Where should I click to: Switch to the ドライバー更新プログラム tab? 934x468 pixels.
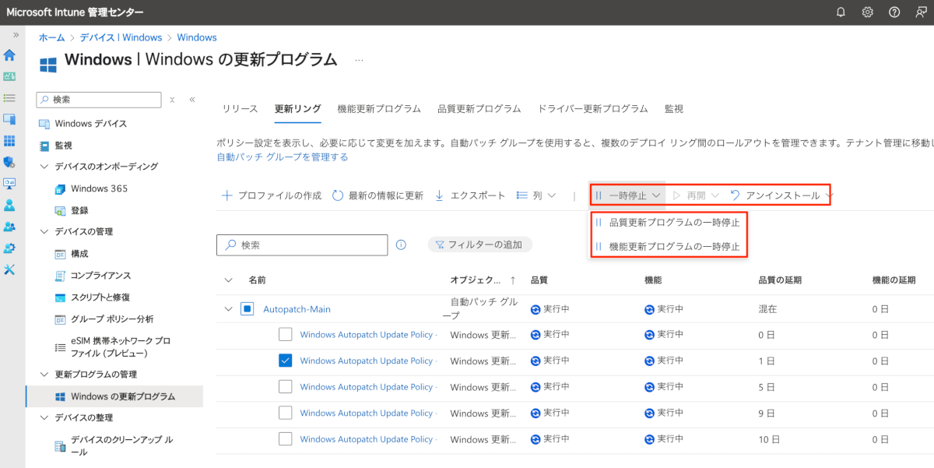click(593, 109)
